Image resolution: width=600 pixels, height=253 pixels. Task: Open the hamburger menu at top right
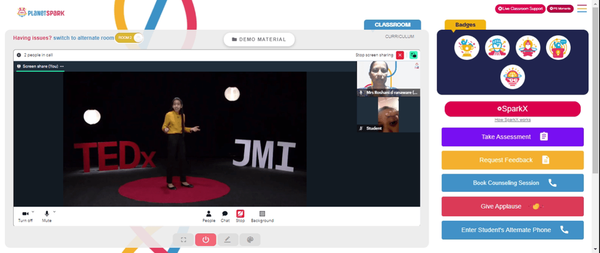(x=581, y=8)
